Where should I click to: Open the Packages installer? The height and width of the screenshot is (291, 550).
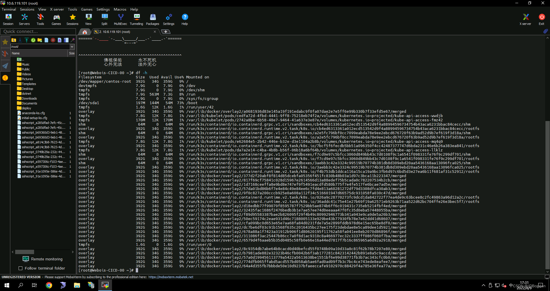152,19
